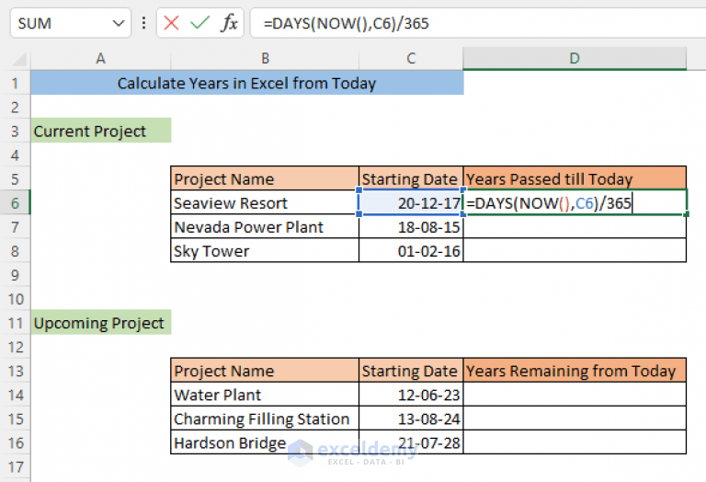Click the 'Hardson Bridge' cell

tap(265, 442)
